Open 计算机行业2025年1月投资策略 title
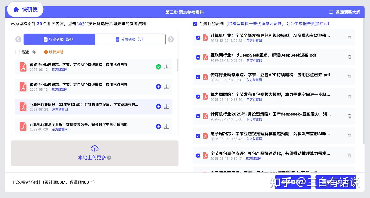Image resolution: width=370 pixels, height=198 pixels. (x=271, y=114)
